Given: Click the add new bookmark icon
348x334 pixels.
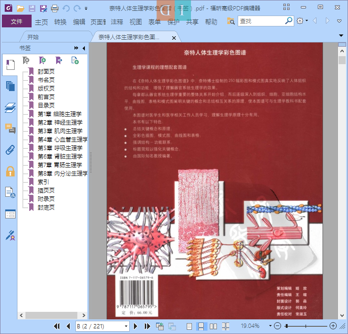Looking at the screenshot, I should (x=42, y=60).
